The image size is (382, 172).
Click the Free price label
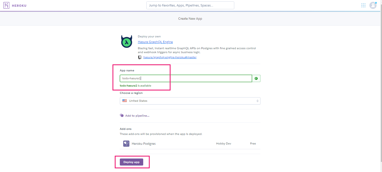tap(253, 144)
